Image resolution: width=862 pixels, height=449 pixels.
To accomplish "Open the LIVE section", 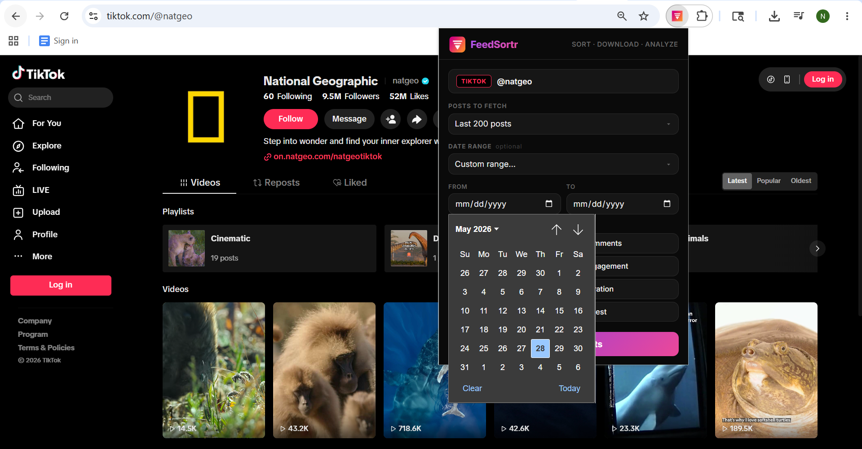I will click(x=40, y=190).
